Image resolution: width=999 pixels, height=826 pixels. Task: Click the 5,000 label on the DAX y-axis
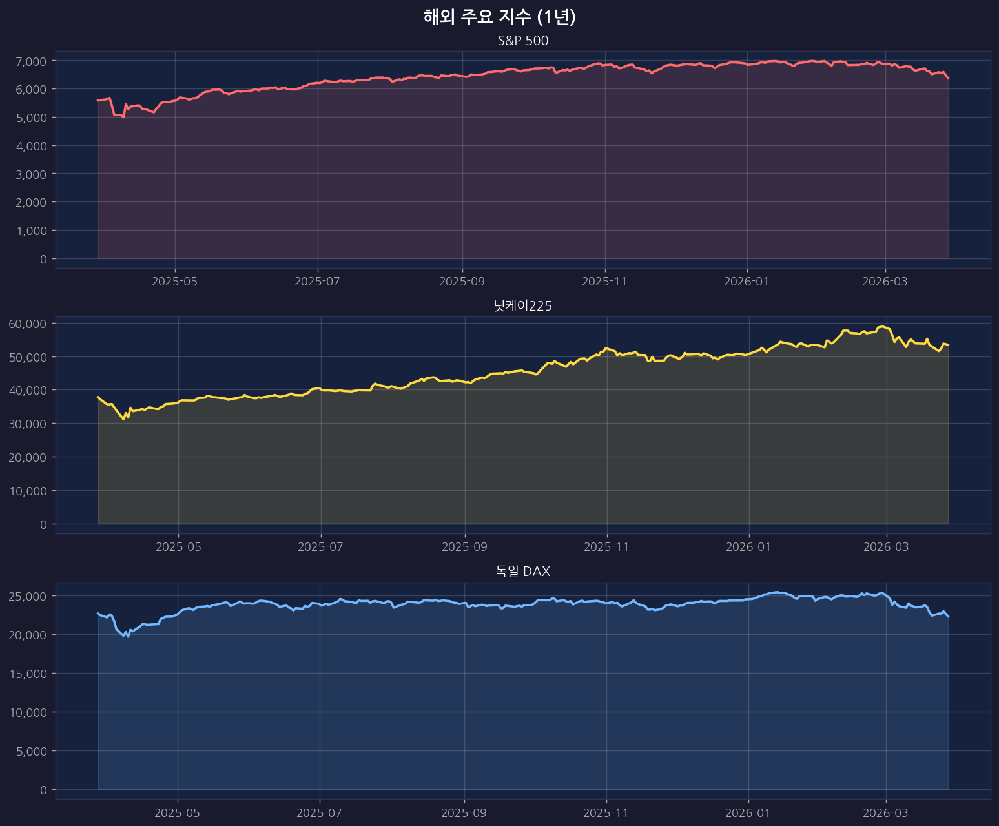point(30,751)
